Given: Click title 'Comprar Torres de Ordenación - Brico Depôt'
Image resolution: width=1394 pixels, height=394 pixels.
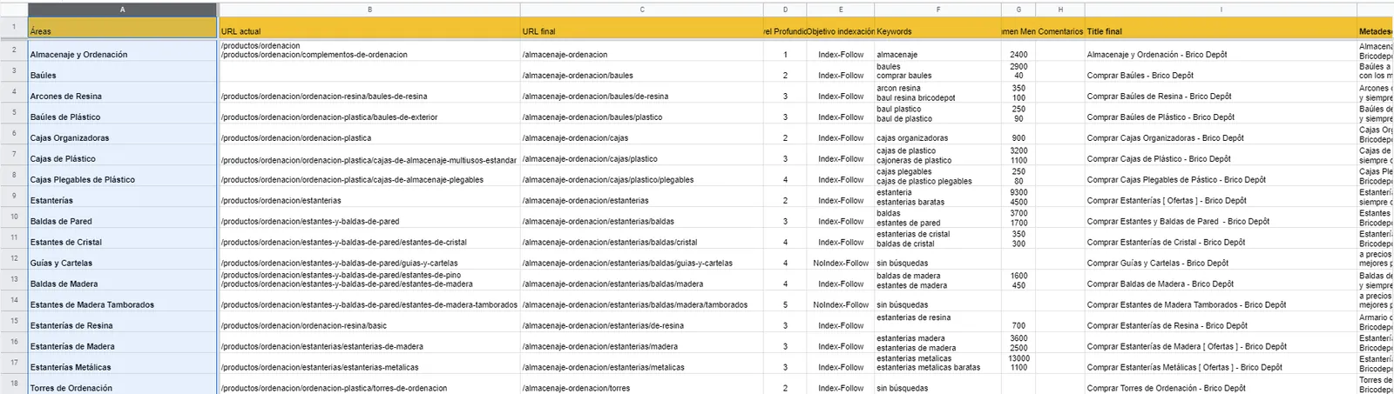Looking at the screenshot, I should click(x=1221, y=384).
